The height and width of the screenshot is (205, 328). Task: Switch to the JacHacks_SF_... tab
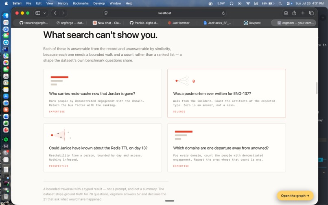(217, 23)
